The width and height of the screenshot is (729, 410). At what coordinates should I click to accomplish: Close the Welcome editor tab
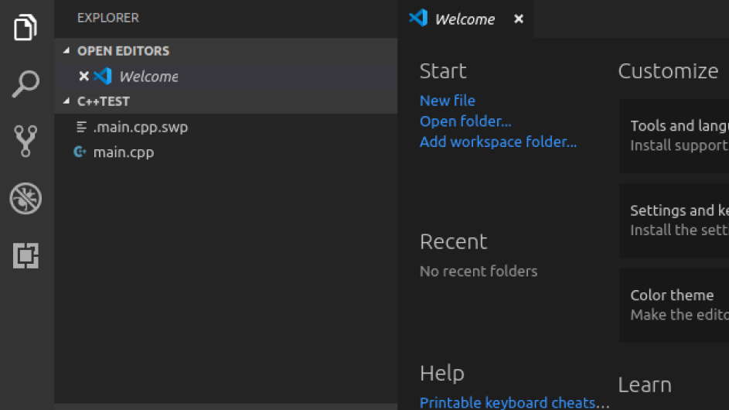coord(519,19)
